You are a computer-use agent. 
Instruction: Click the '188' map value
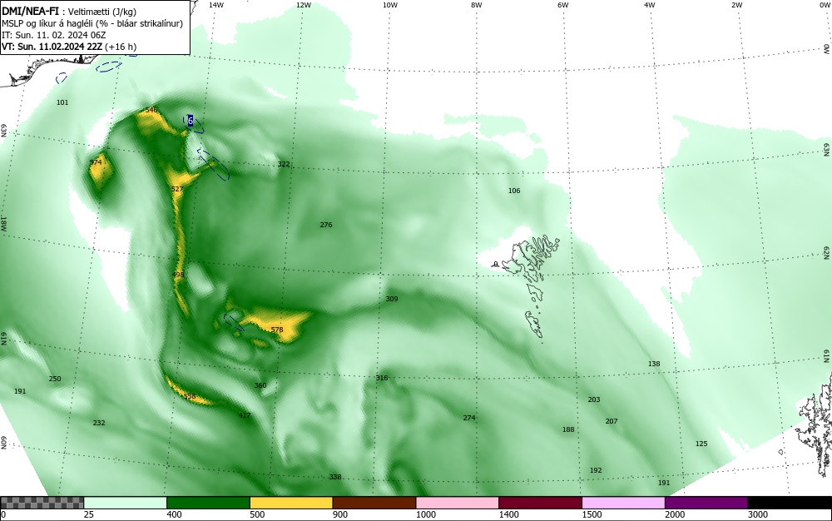(568, 429)
